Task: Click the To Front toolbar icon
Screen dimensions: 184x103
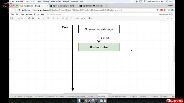Action: tap(54, 18)
